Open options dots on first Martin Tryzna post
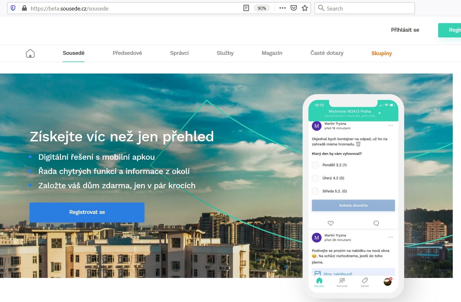This screenshot has height=302, width=461. click(391, 125)
